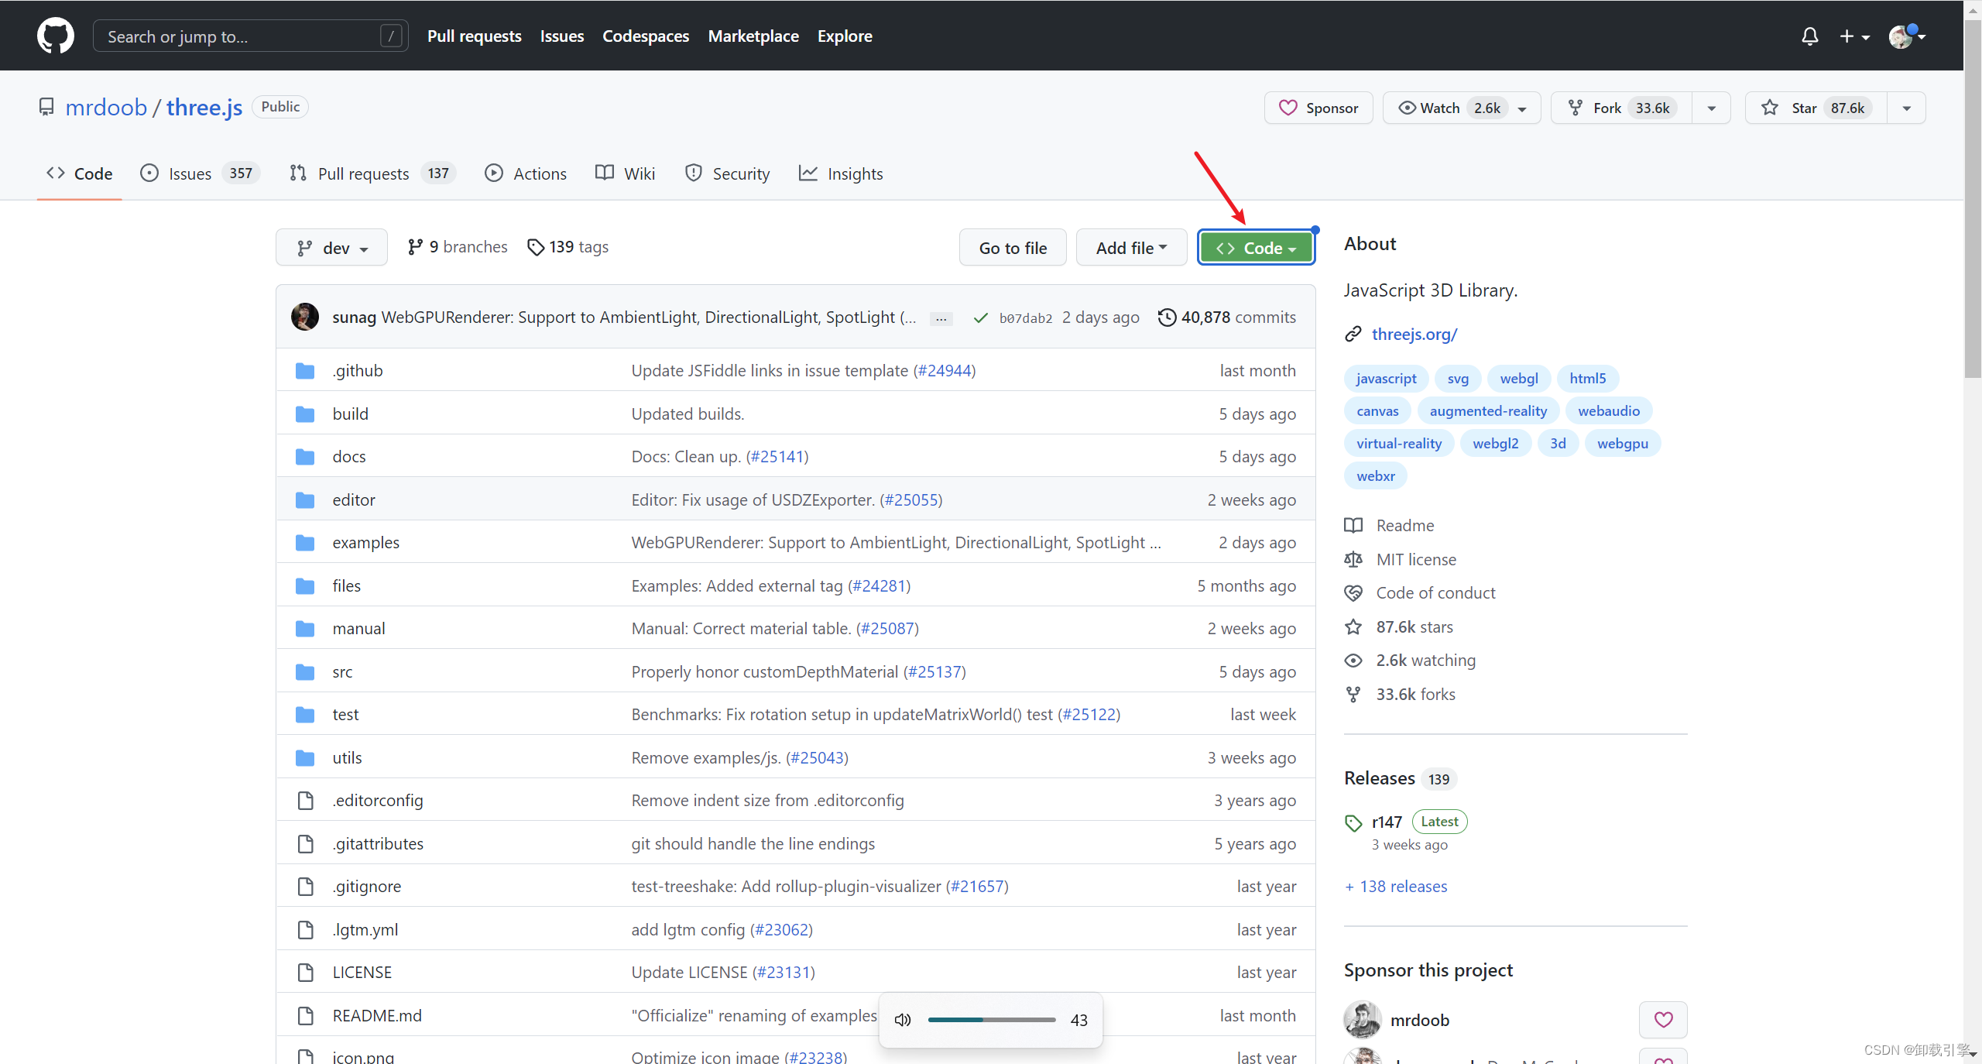Open the three.js repository link
1982x1064 pixels.
pyautogui.click(x=204, y=107)
